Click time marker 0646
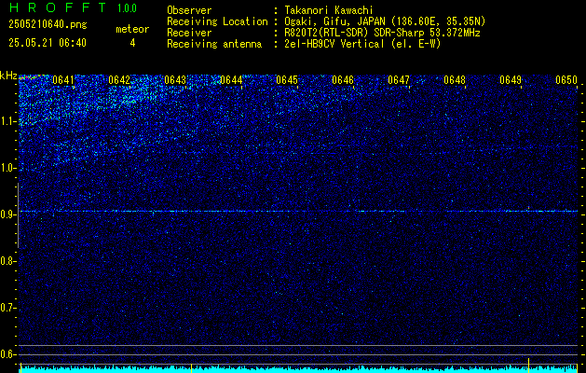Viewport: 586px width, 373px height. (343, 80)
